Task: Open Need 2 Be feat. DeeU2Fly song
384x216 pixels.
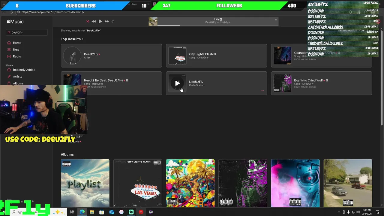Action: coord(111,83)
